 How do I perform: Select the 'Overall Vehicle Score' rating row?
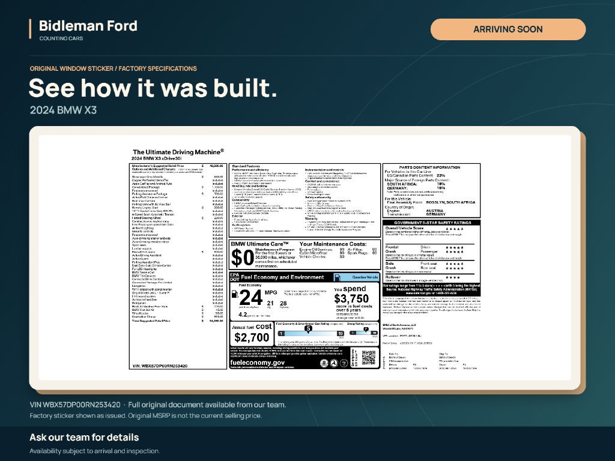[425, 229]
